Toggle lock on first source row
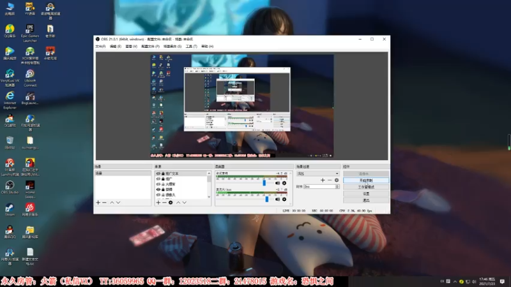 (164, 173)
